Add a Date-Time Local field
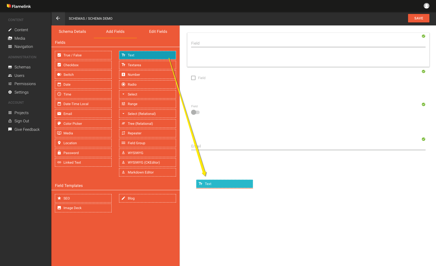 coord(83,104)
